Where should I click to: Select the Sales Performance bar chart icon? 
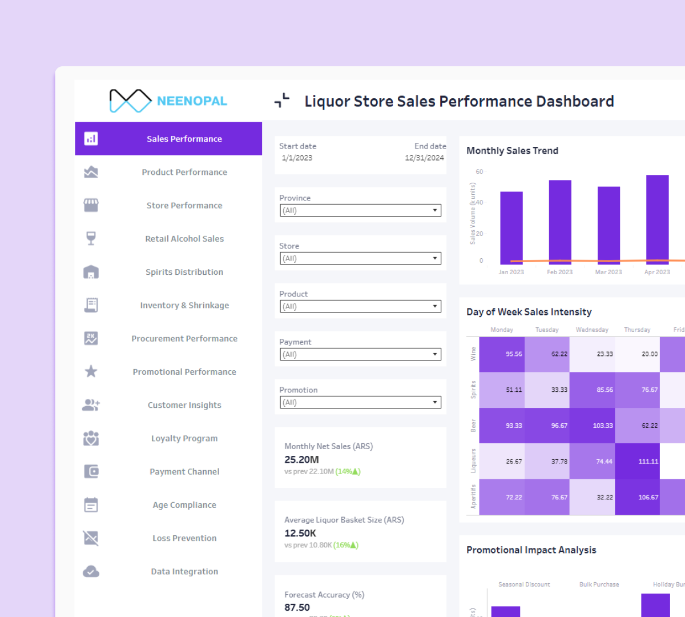91,138
